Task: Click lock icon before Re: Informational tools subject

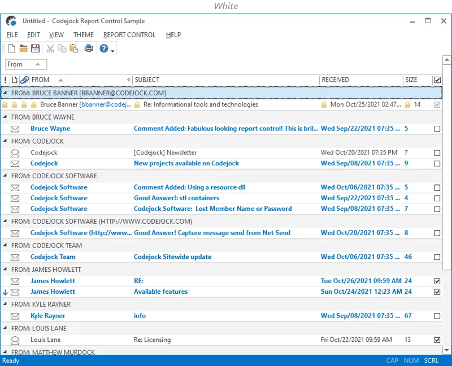Action: click(x=137, y=105)
